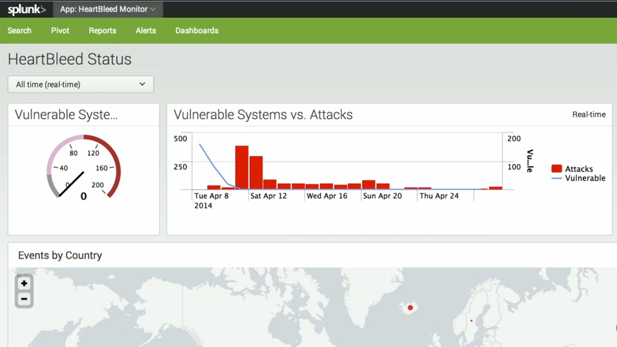Click the gauge needle in Vulnerable Systems
Viewport: 617px width, 347px height.
(71, 184)
